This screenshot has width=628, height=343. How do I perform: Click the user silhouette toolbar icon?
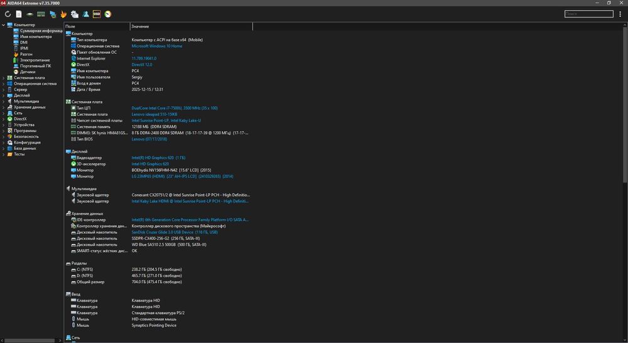tap(85, 14)
